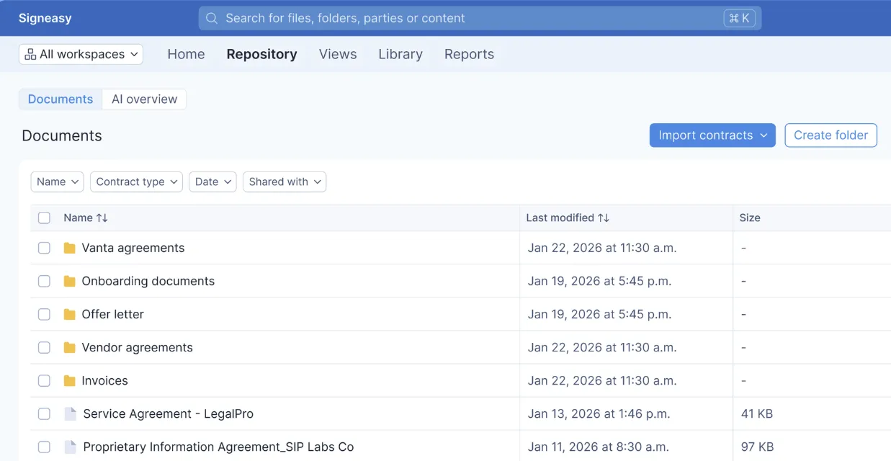Click the Name column header text
The width and height of the screenshot is (891, 461).
coord(78,218)
